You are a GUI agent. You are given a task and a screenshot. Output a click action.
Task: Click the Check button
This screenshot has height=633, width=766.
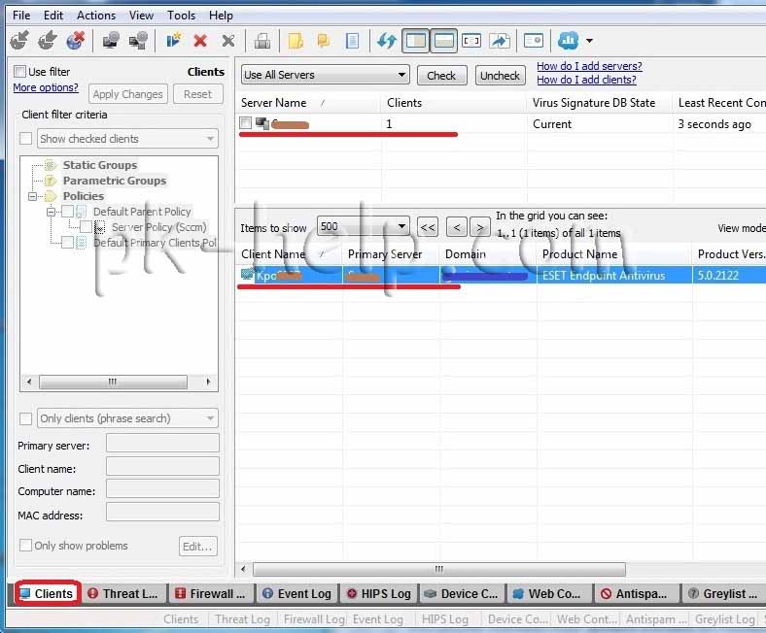(x=441, y=76)
